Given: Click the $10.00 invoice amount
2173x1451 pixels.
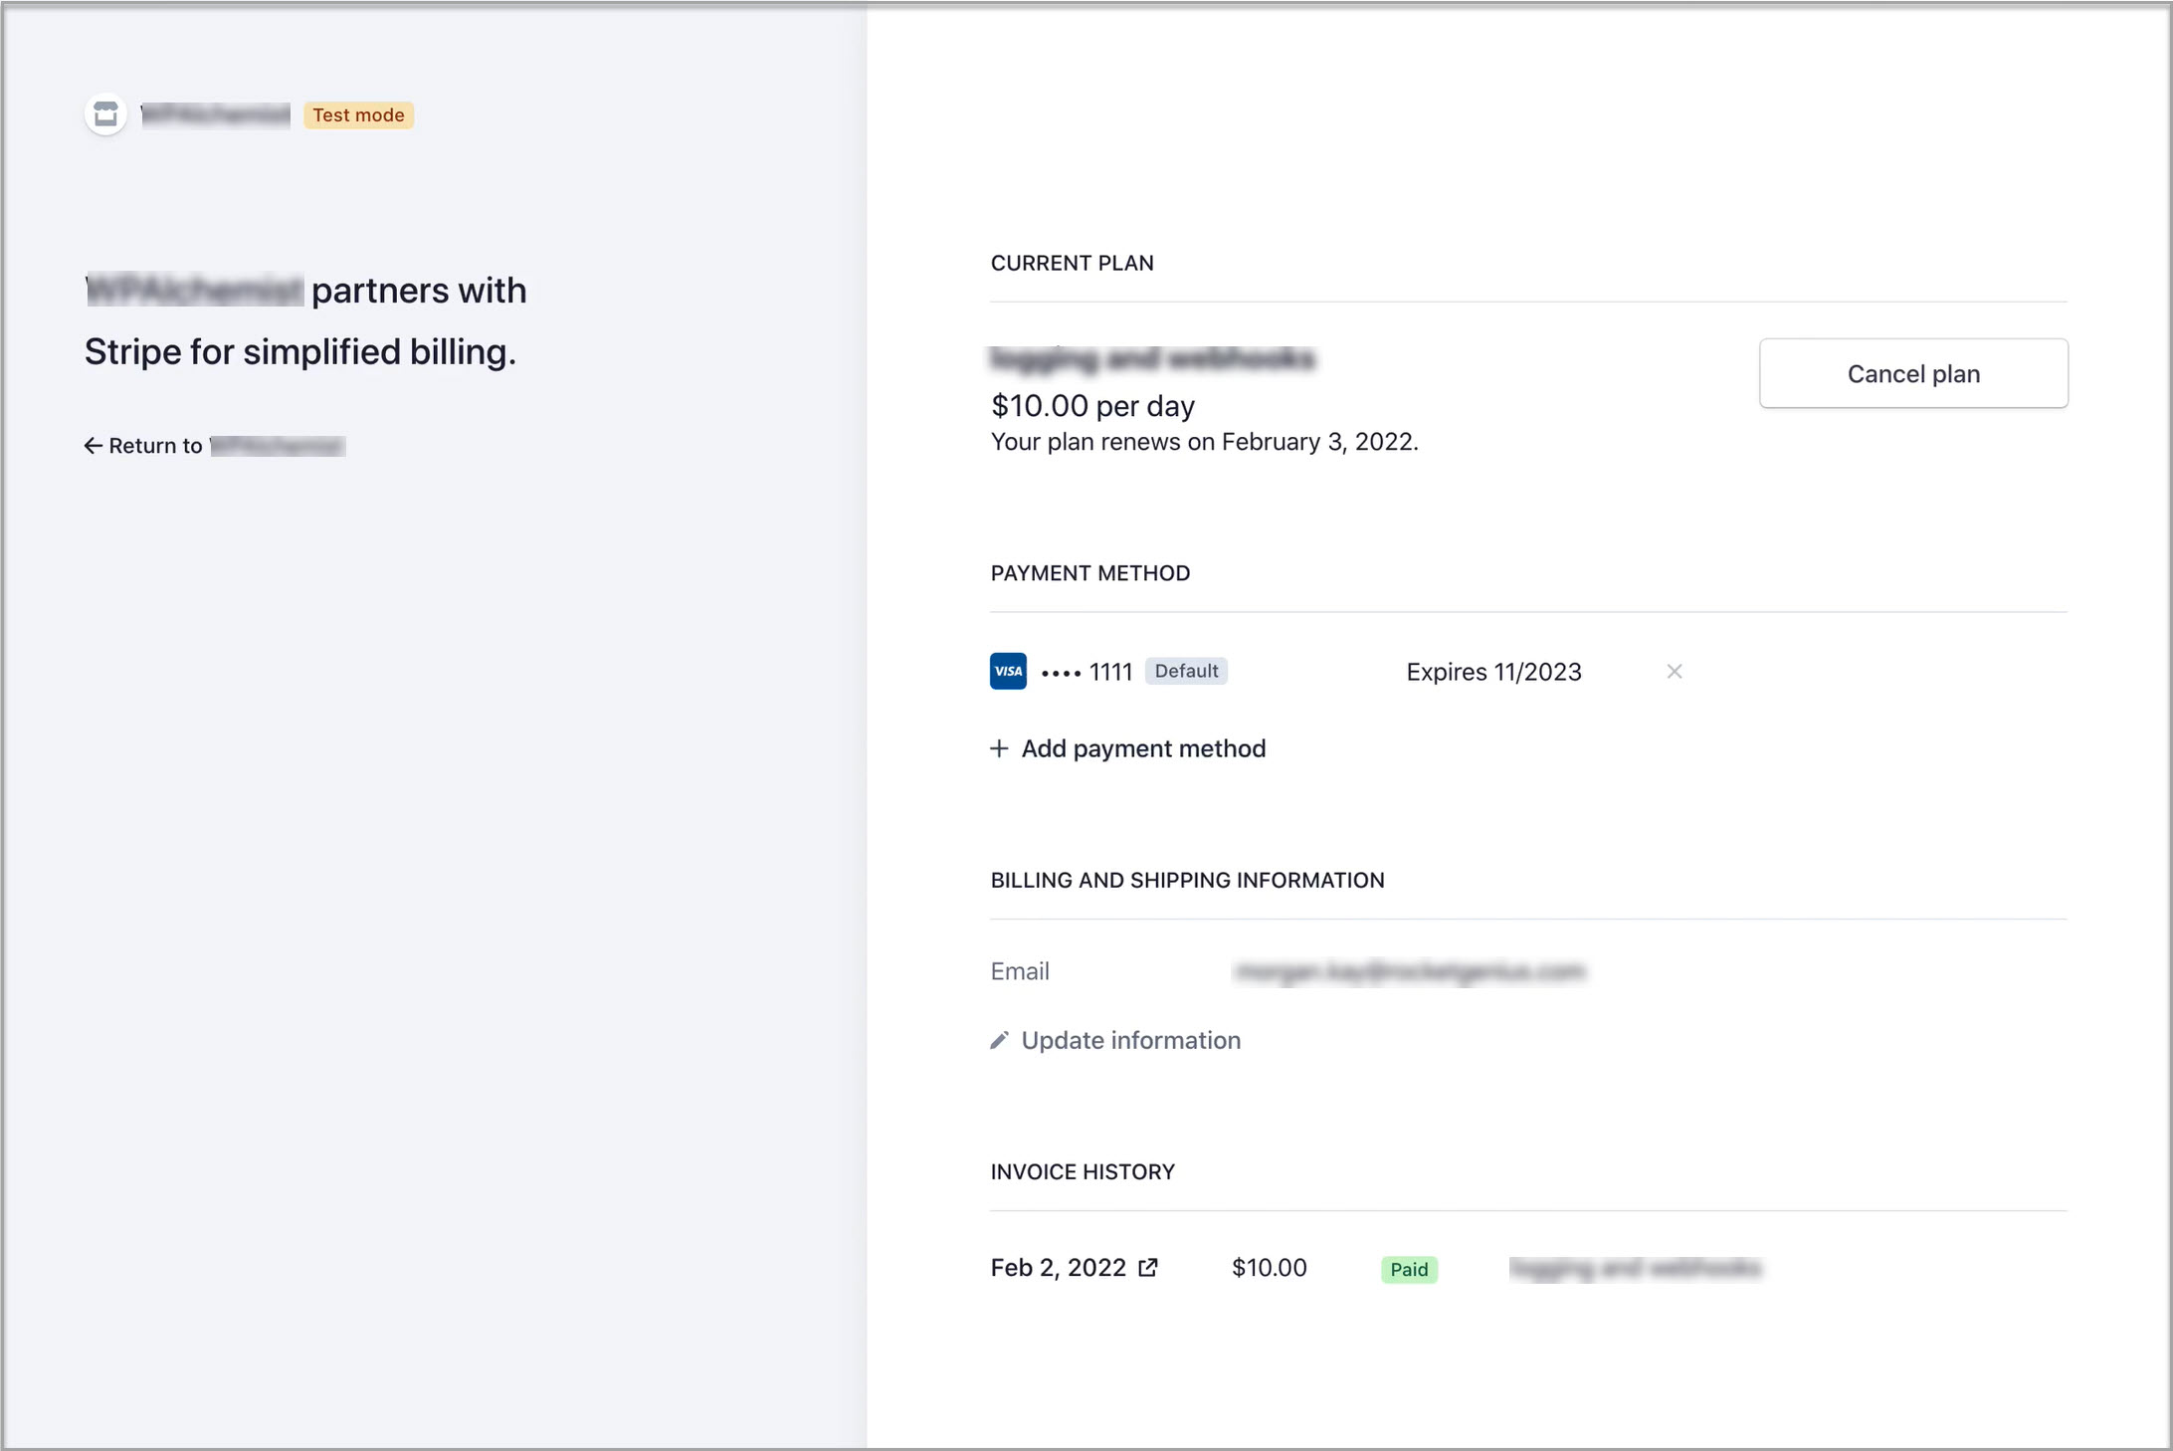Looking at the screenshot, I should pyautogui.click(x=1269, y=1268).
